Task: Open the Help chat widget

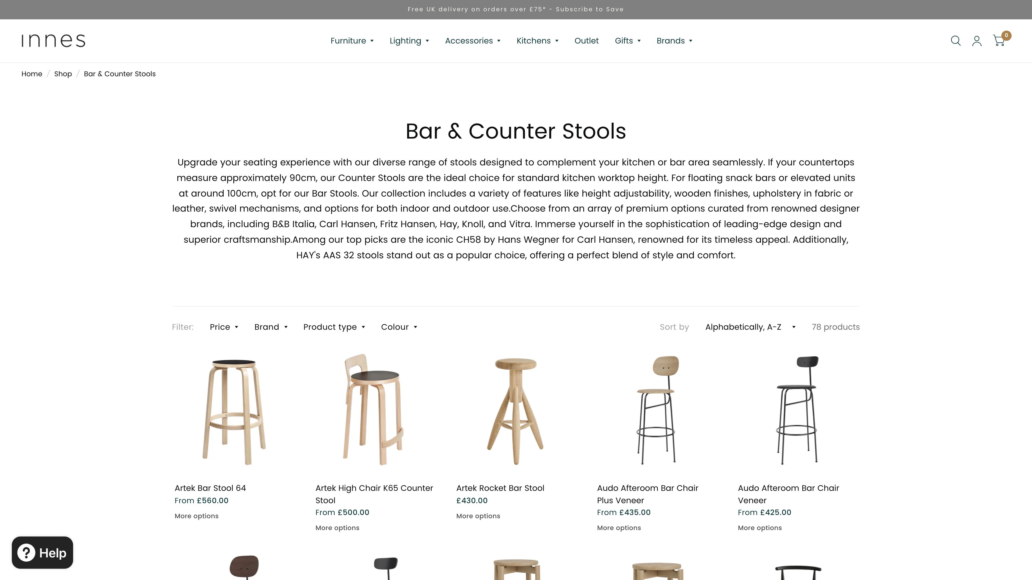Action: coord(42,552)
